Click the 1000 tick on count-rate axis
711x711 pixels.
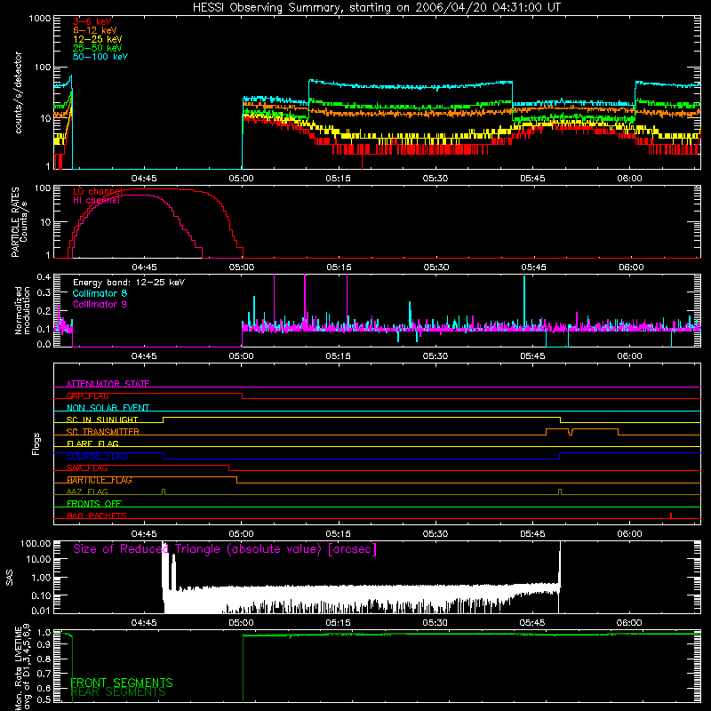[x=40, y=19]
